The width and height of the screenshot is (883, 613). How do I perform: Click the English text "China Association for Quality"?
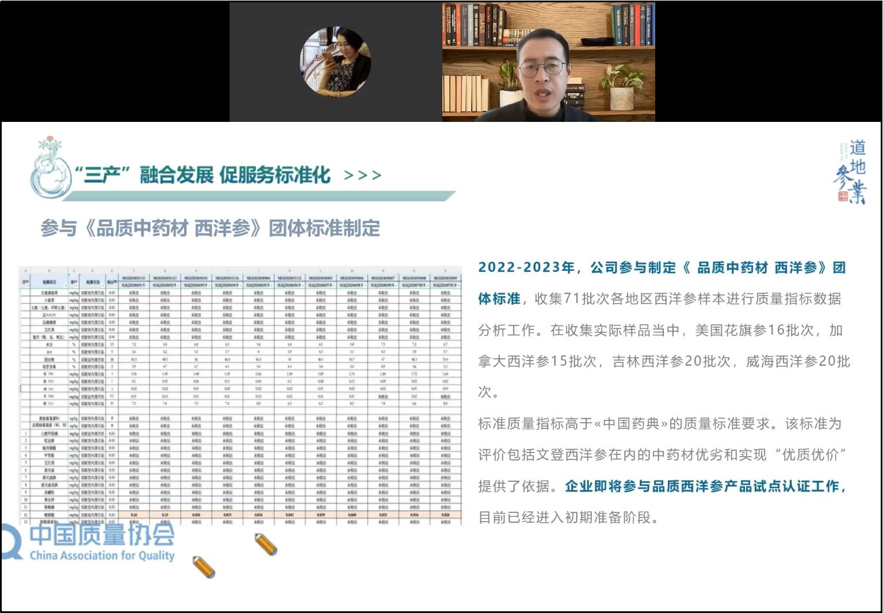(x=102, y=555)
